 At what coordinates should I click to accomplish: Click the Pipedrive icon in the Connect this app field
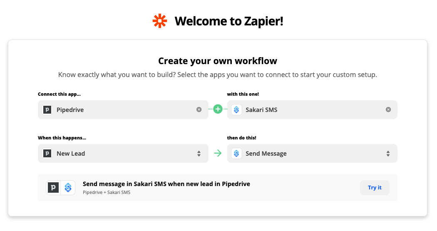click(47, 109)
